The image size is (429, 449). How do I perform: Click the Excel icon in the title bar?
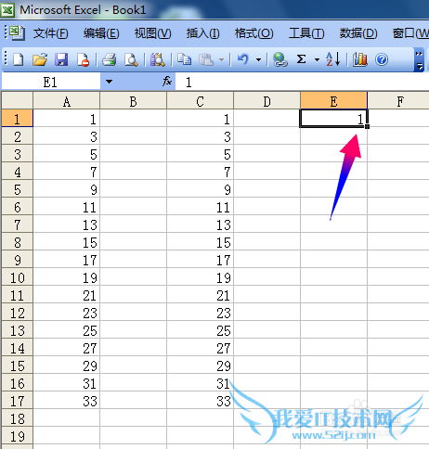click(7, 9)
